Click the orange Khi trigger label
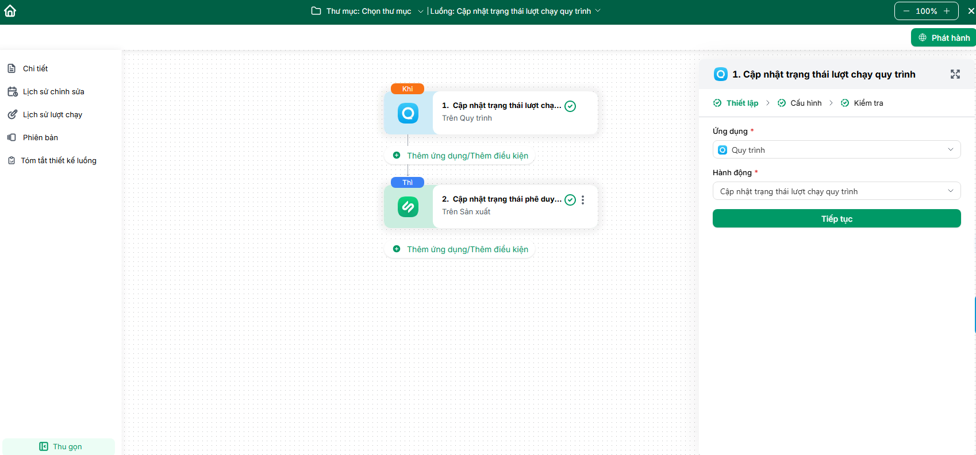The width and height of the screenshot is (976, 455). [x=408, y=88]
